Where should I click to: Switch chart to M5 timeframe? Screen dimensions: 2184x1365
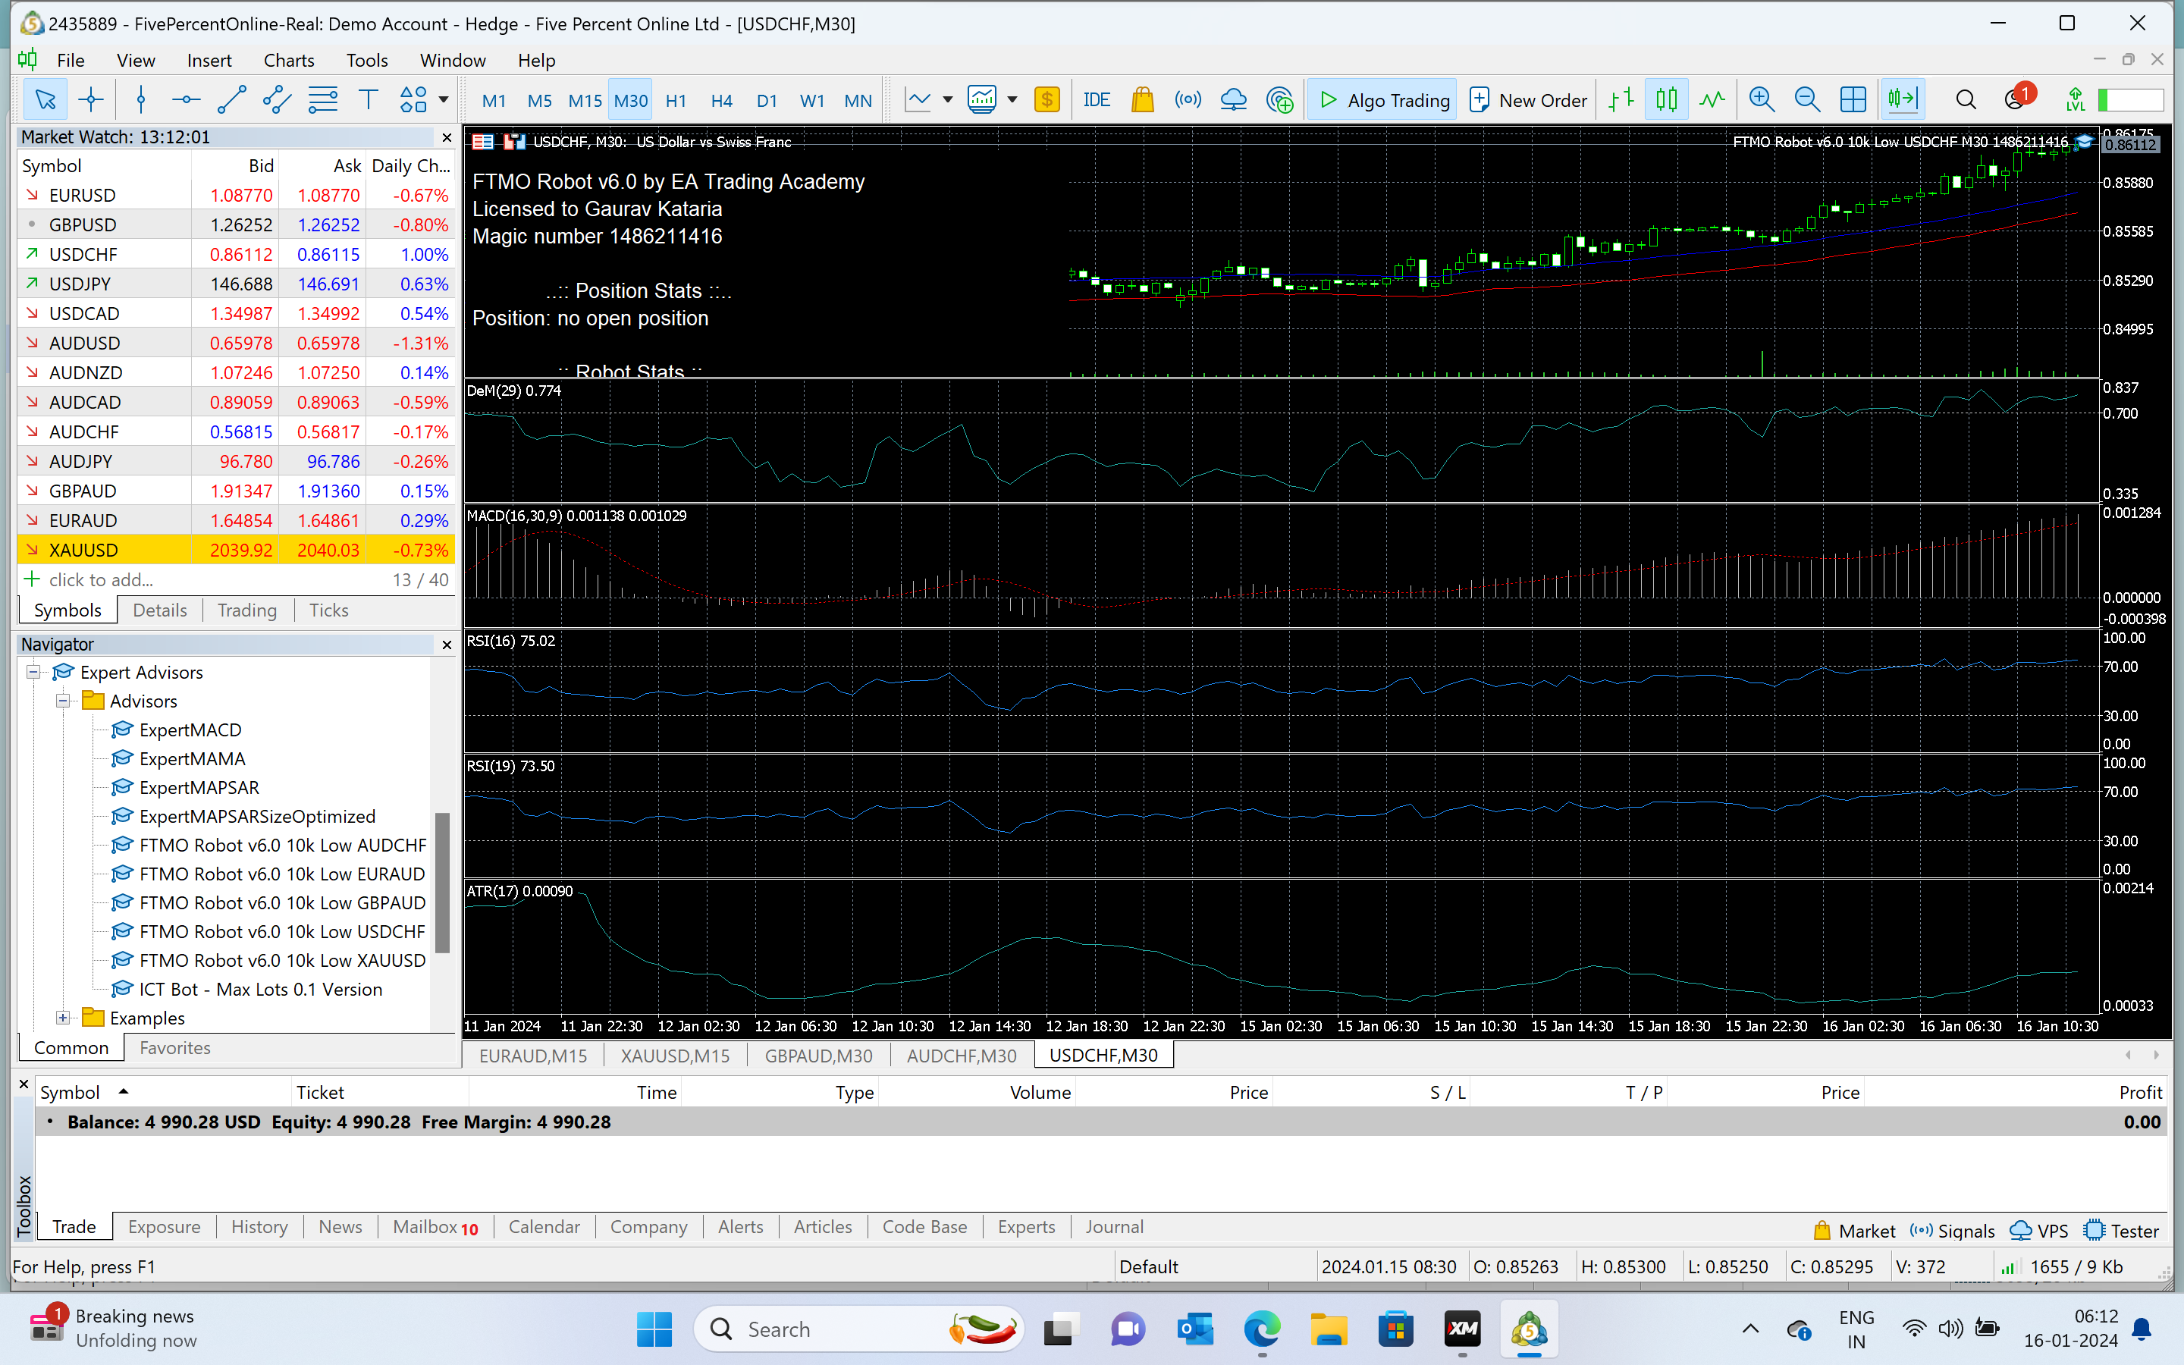540,100
